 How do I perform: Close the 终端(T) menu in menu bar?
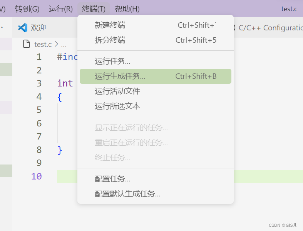pos(94,9)
